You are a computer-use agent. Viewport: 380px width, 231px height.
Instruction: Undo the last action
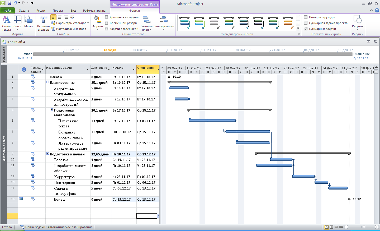click(x=15, y=3)
